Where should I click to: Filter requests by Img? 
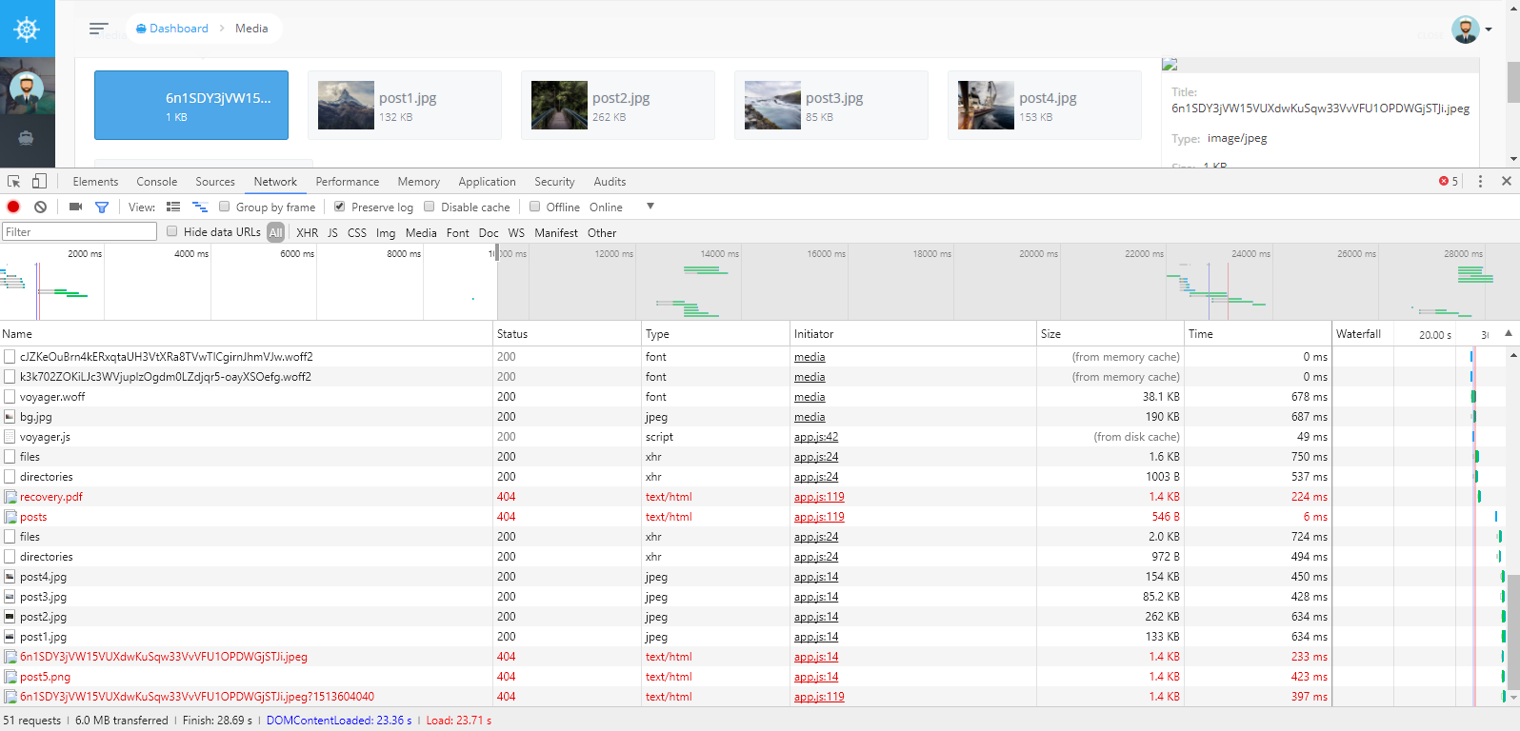[x=386, y=232]
